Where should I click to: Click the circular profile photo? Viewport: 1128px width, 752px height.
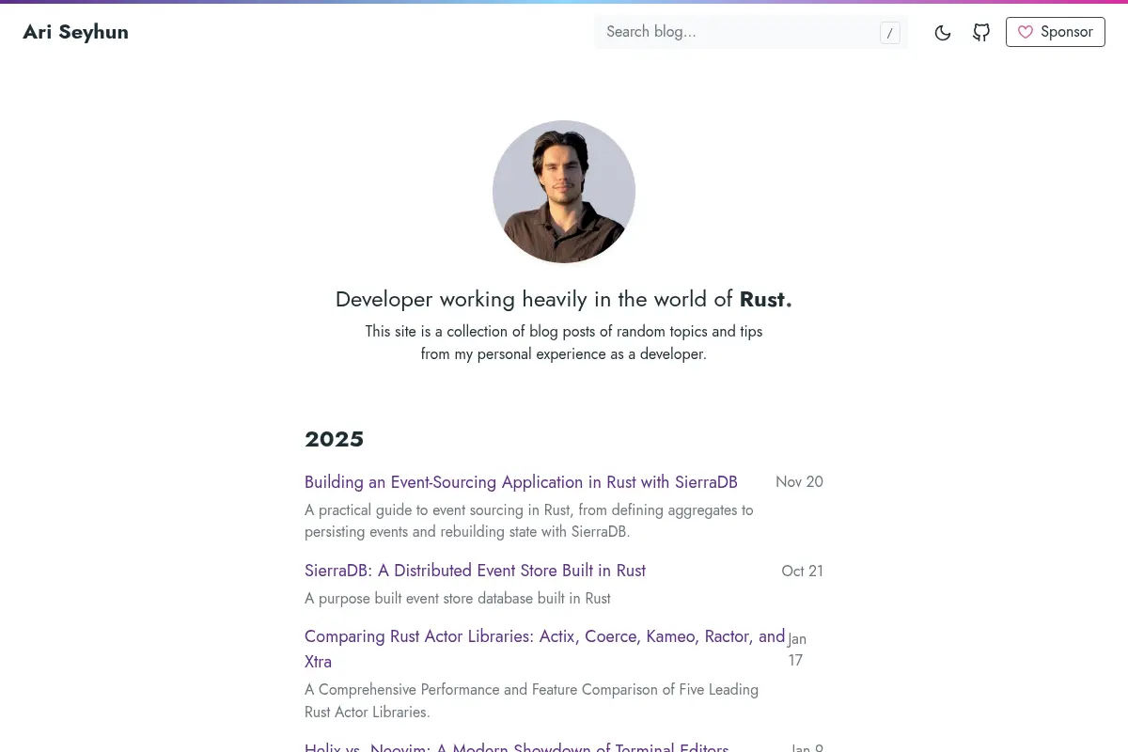click(x=564, y=192)
